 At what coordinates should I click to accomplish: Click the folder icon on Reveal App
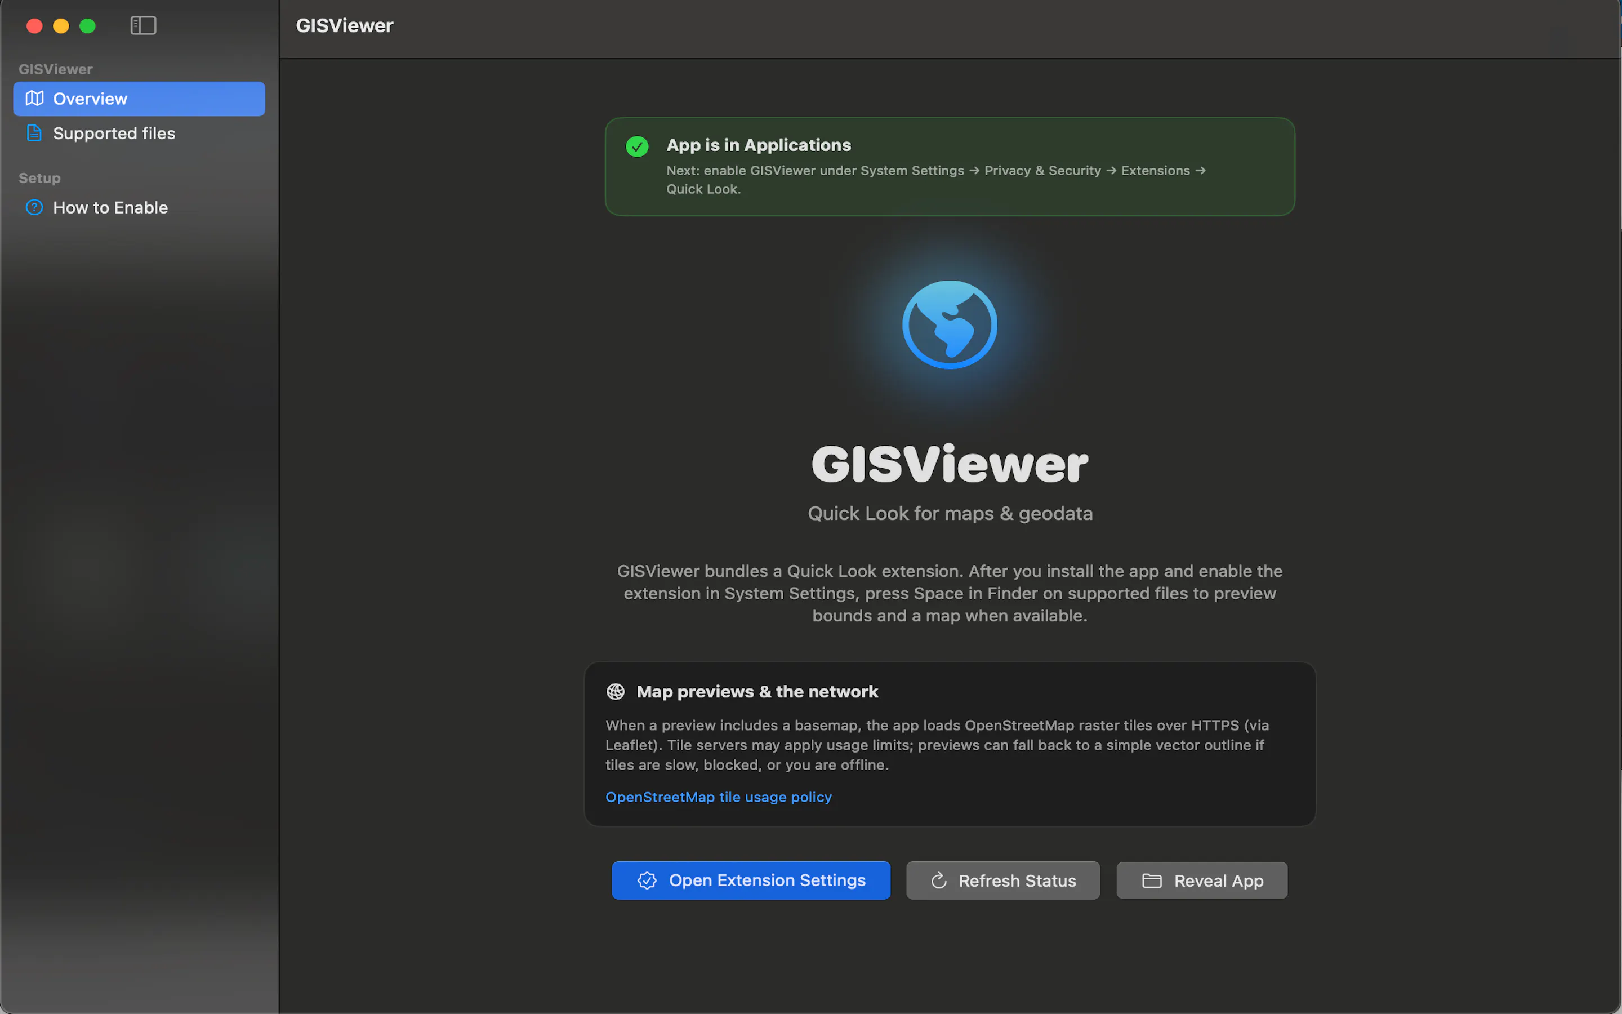tap(1152, 880)
